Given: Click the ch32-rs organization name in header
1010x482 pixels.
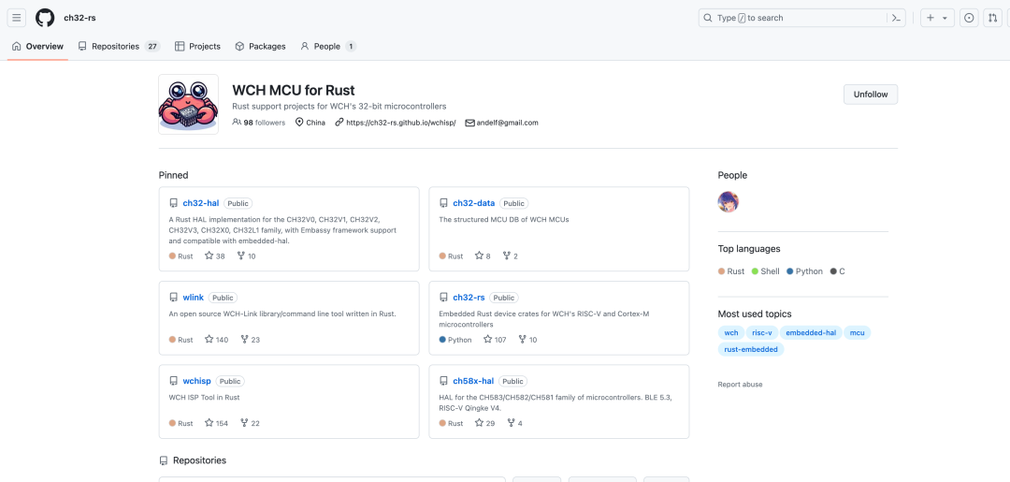Looking at the screenshot, I should coord(79,18).
